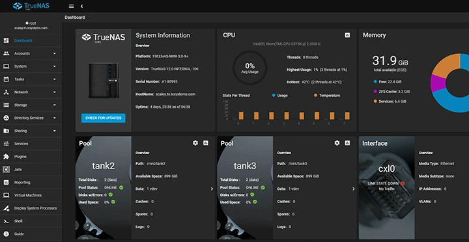
Task: Open Jails in the sidebar
Action: point(31,169)
